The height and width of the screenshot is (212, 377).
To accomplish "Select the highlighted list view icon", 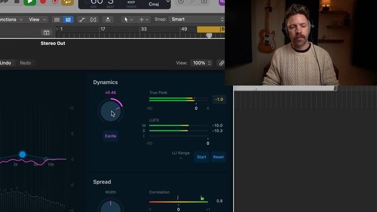I will (68, 19).
